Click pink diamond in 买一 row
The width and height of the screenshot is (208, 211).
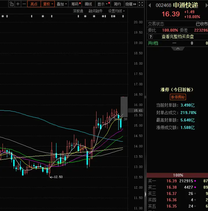pos(195,181)
